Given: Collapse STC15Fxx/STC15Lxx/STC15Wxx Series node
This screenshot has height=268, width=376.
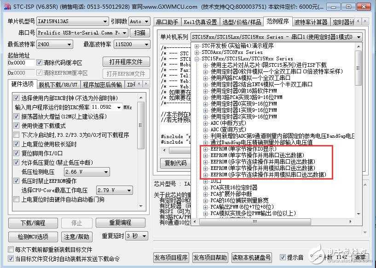Looking at the screenshot, I should [197, 59].
